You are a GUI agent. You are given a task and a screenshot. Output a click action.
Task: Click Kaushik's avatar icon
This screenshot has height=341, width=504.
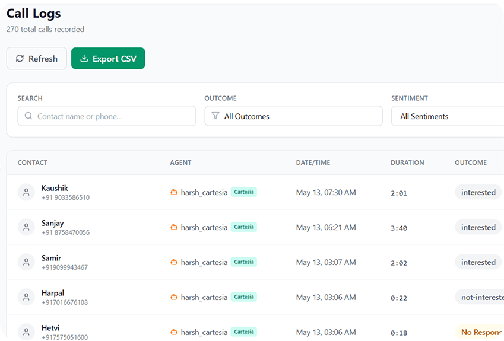point(26,192)
